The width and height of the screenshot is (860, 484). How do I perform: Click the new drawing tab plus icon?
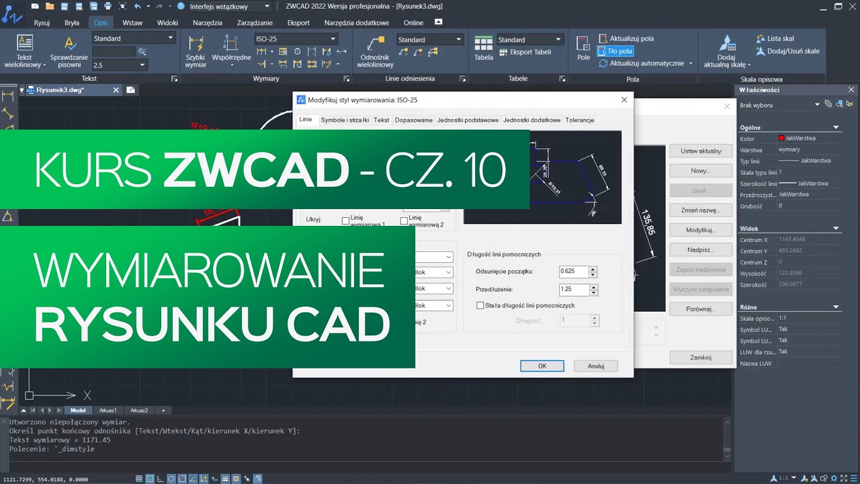130,90
